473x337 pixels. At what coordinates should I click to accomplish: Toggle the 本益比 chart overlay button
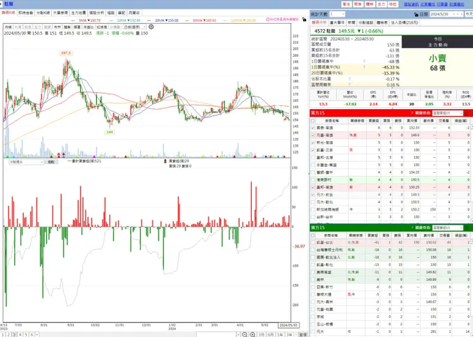(x=88, y=27)
